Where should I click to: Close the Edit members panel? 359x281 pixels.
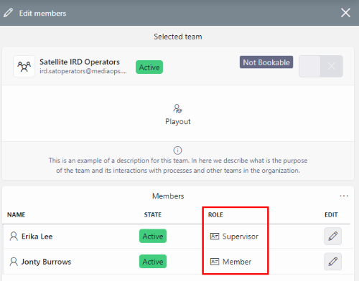point(345,13)
